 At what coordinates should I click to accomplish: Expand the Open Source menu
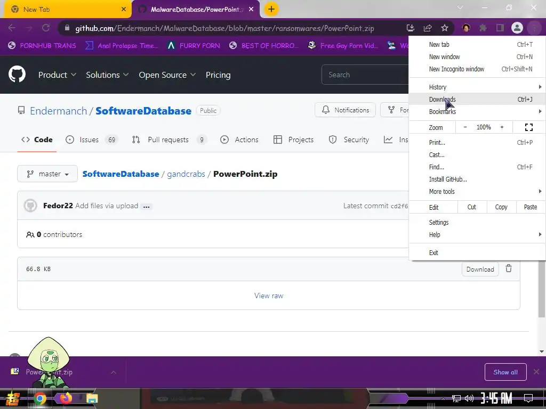click(x=167, y=75)
